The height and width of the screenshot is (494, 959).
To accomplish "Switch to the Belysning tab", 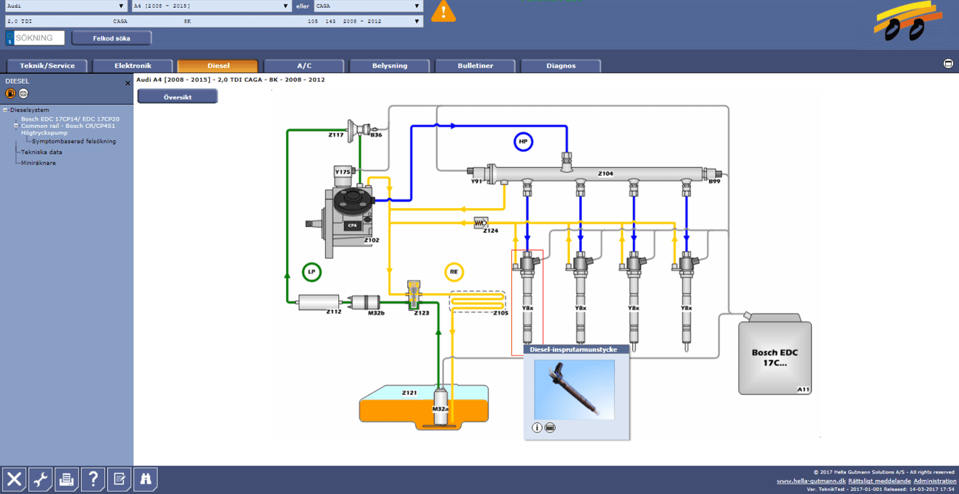I will (x=390, y=65).
